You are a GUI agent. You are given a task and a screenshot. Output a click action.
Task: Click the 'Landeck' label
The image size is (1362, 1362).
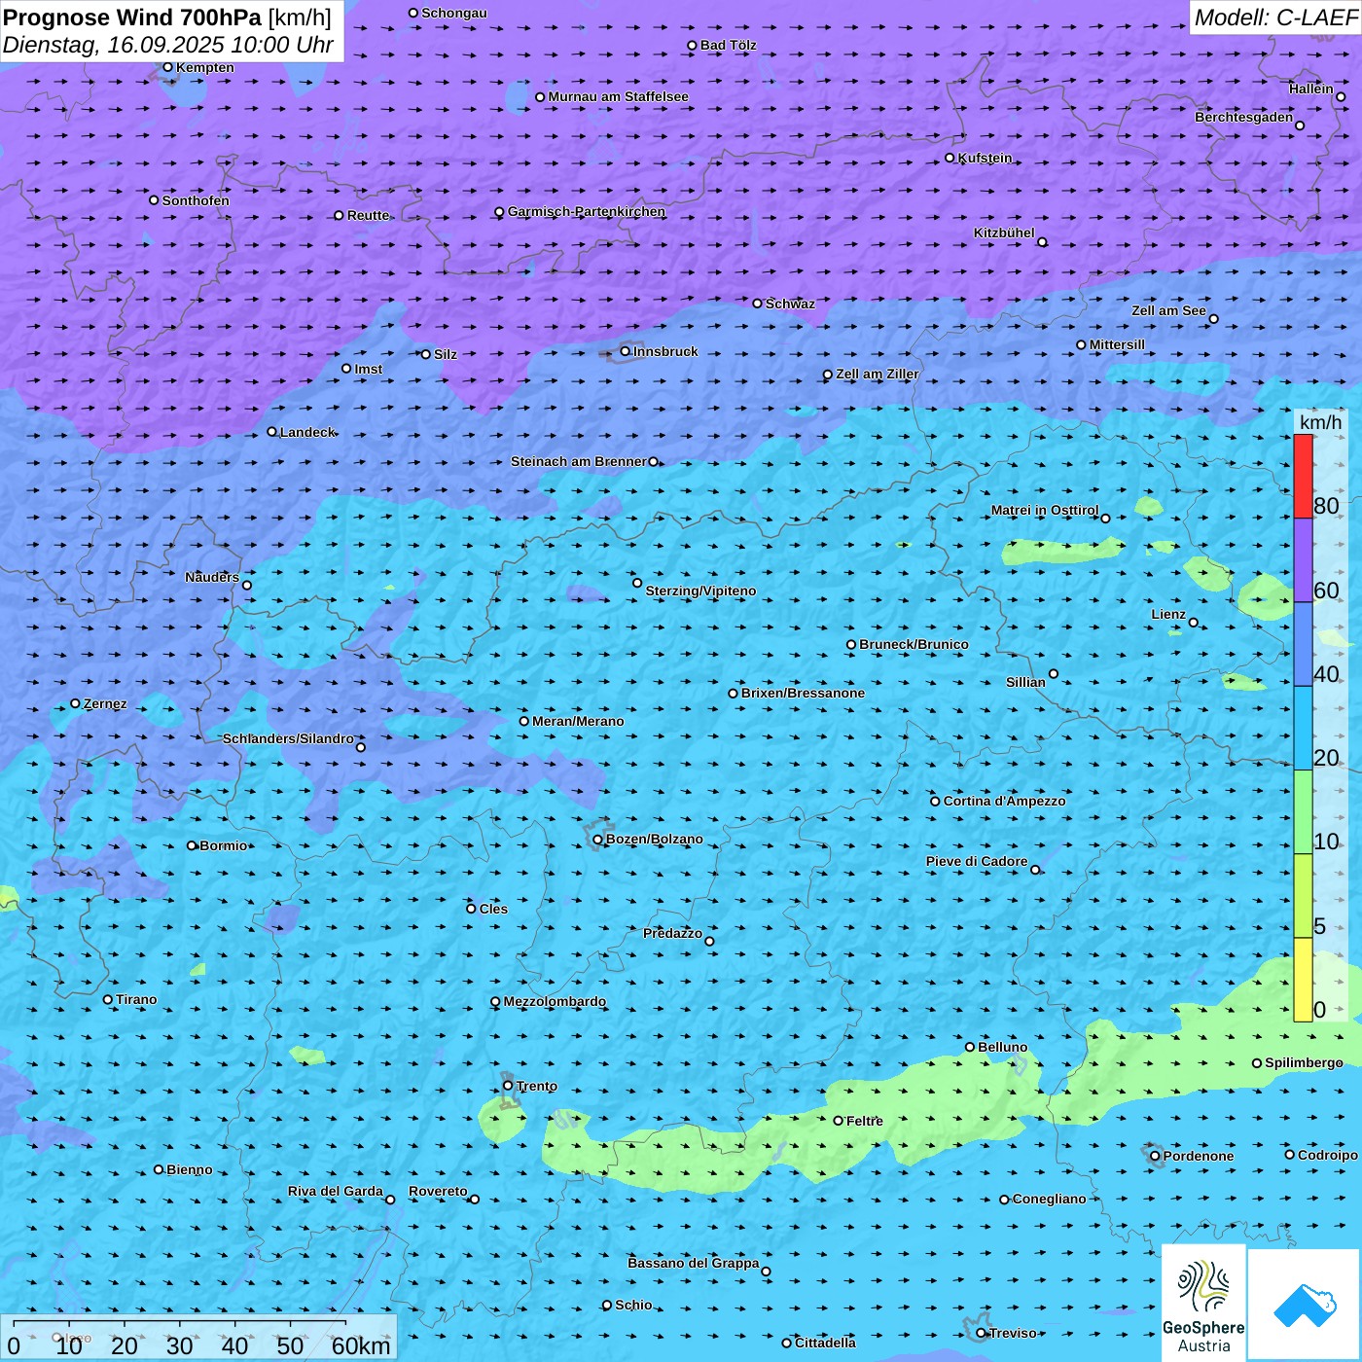(307, 432)
